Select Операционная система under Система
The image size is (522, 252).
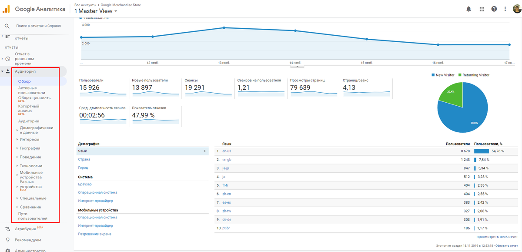pos(97,192)
